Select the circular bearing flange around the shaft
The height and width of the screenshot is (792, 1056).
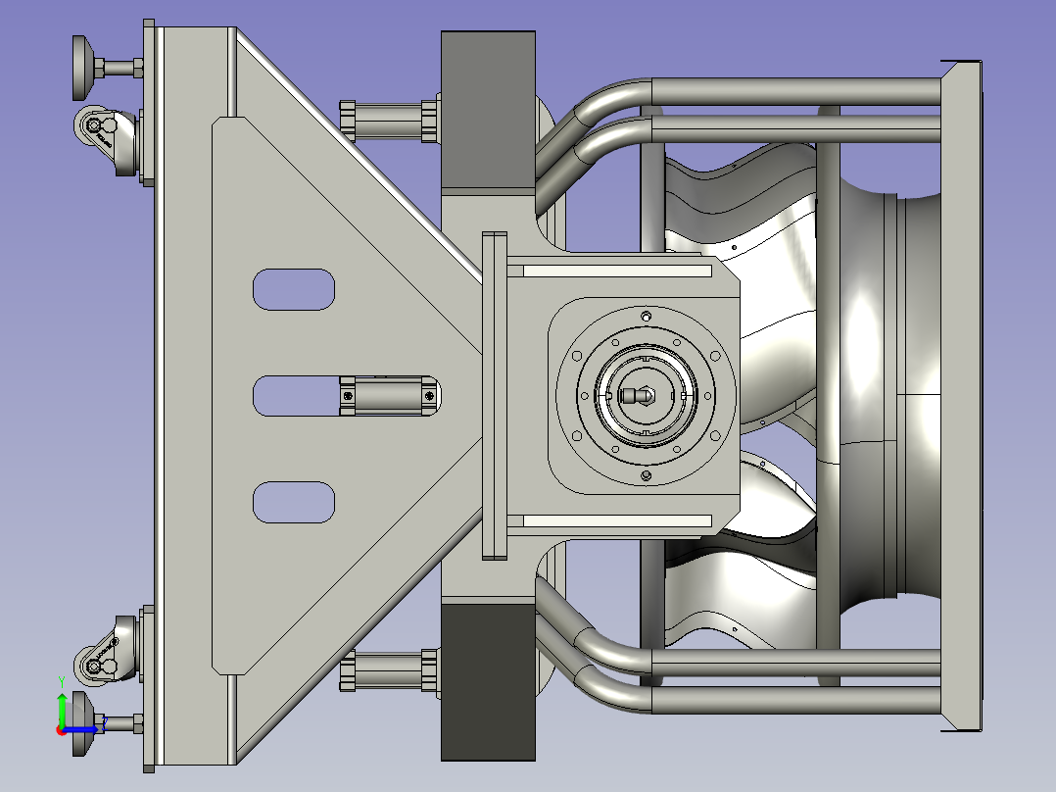[646, 396]
